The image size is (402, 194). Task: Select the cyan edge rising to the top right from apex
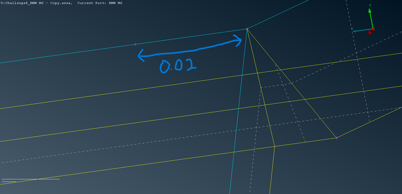pyautogui.click(x=278, y=15)
